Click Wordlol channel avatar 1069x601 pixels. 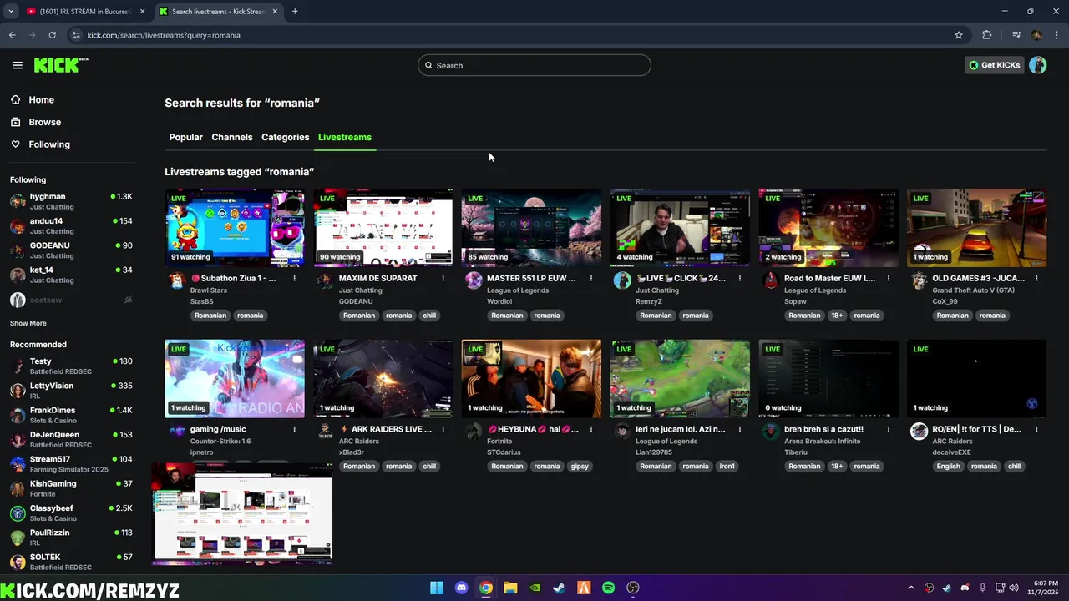tap(474, 280)
